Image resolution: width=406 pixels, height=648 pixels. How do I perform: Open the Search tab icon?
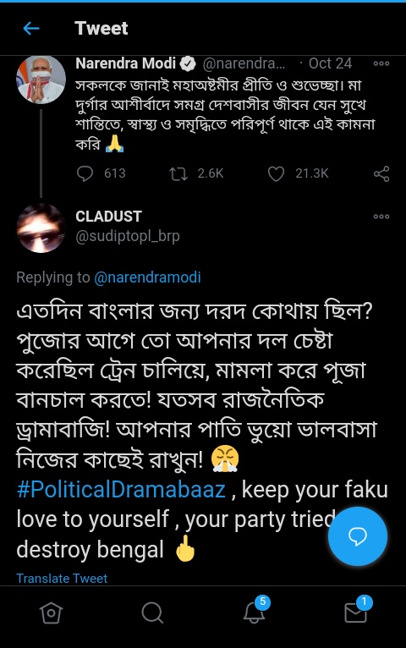click(x=152, y=612)
